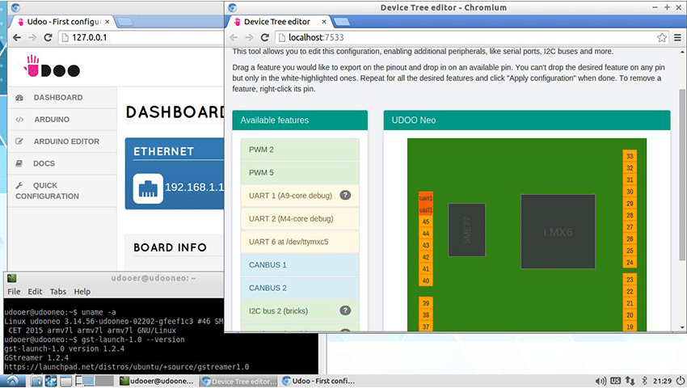Open a new tab in Udoo window
Image resolution: width=687 pixels, height=388 pixels.
(x=124, y=22)
